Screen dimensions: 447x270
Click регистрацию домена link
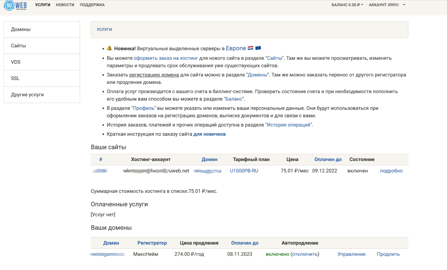(x=154, y=75)
